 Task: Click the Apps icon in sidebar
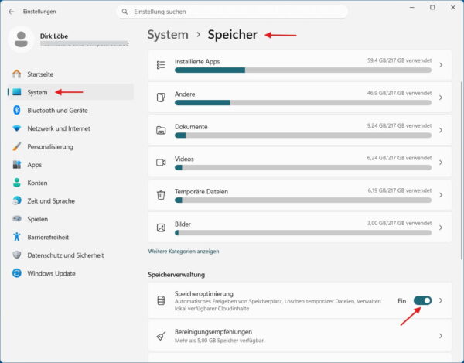17,164
